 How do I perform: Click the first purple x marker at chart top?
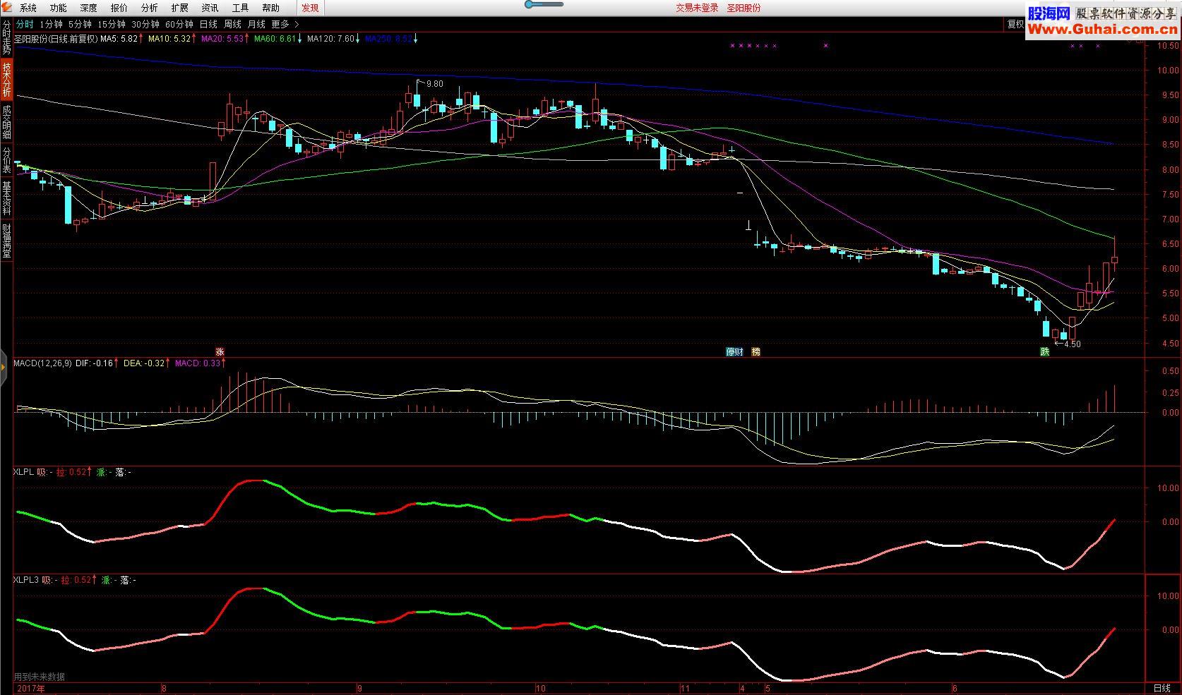point(732,46)
